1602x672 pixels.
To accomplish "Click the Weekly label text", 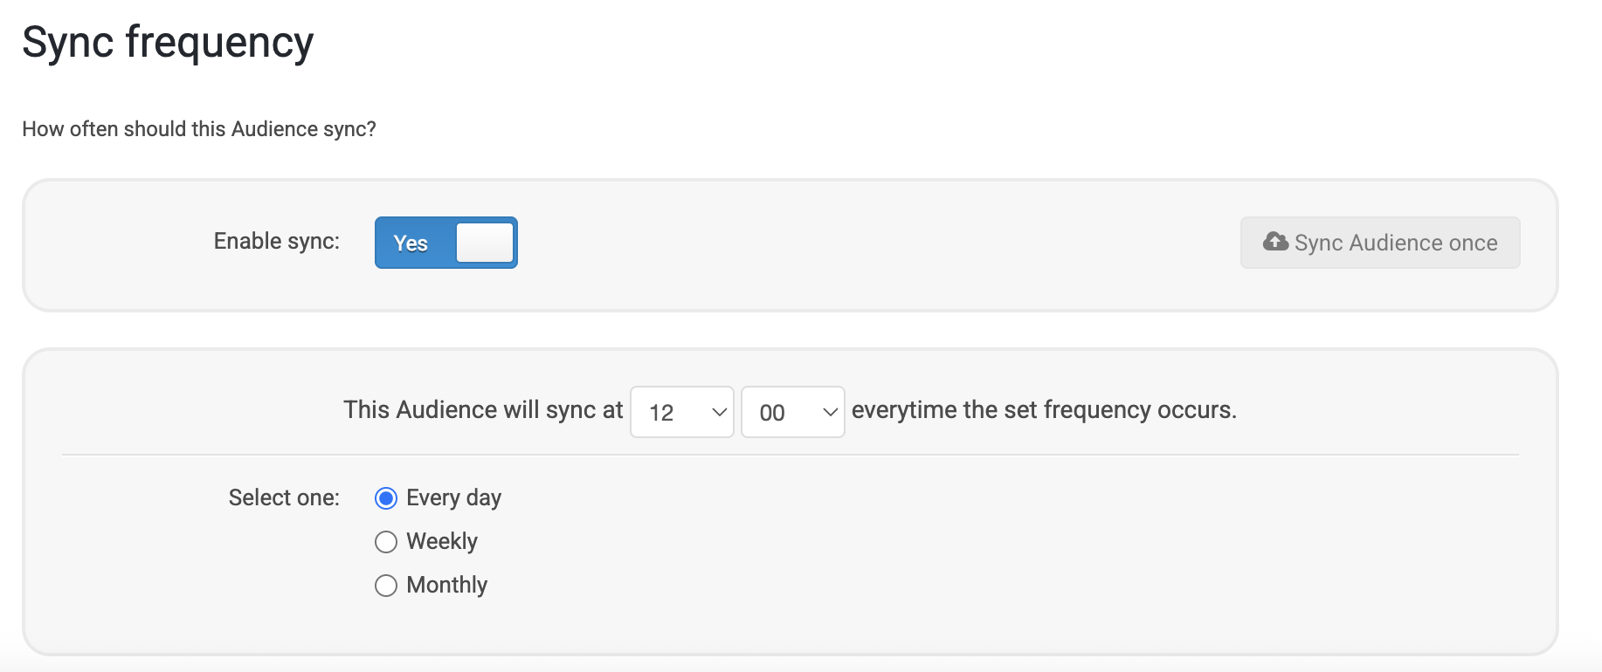I will coord(442,541).
